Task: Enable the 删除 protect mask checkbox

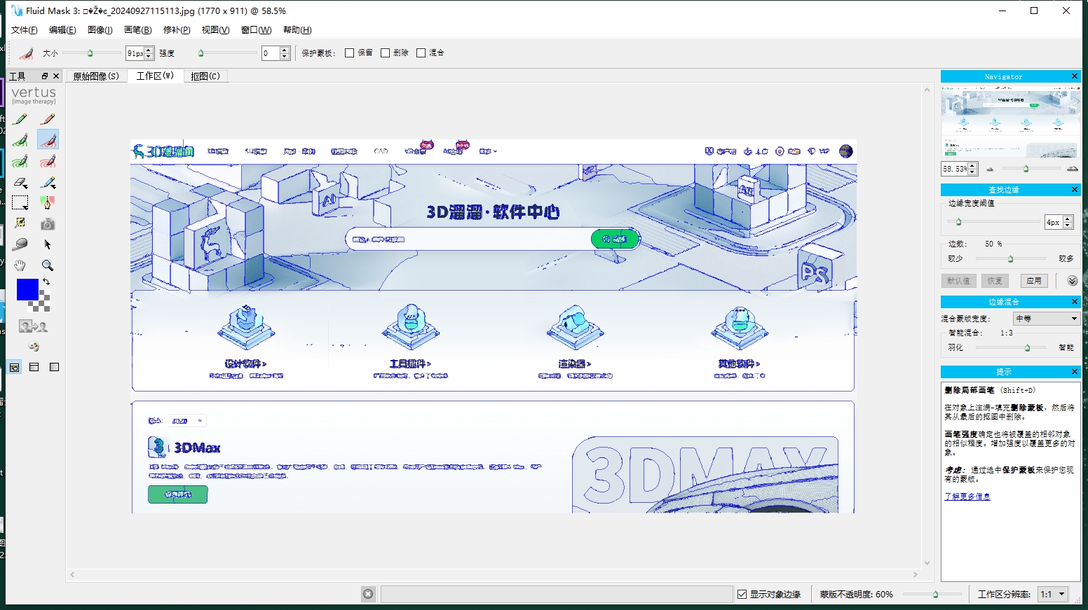Action: (385, 53)
